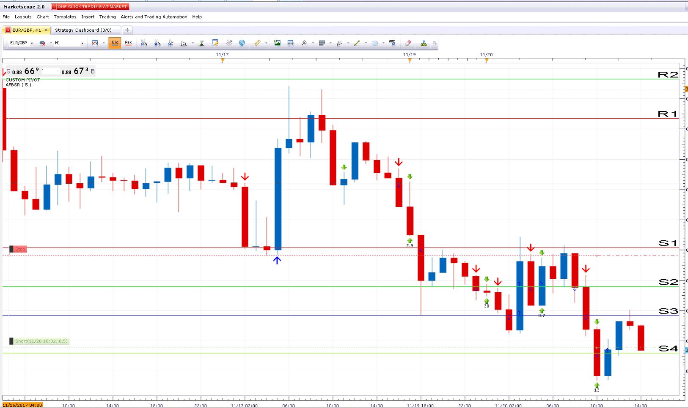Click the CUSTOM PIVOT indicator label
688x408 pixels.
click(x=23, y=80)
